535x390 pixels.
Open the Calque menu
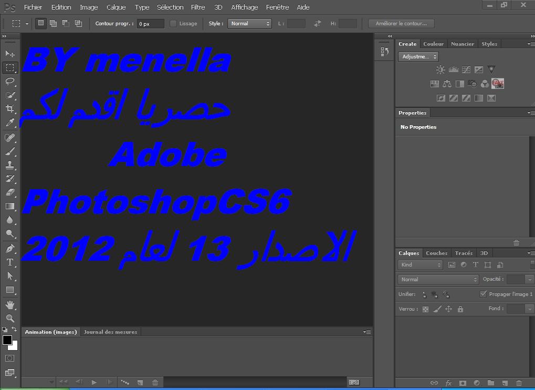tap(116, 7)
